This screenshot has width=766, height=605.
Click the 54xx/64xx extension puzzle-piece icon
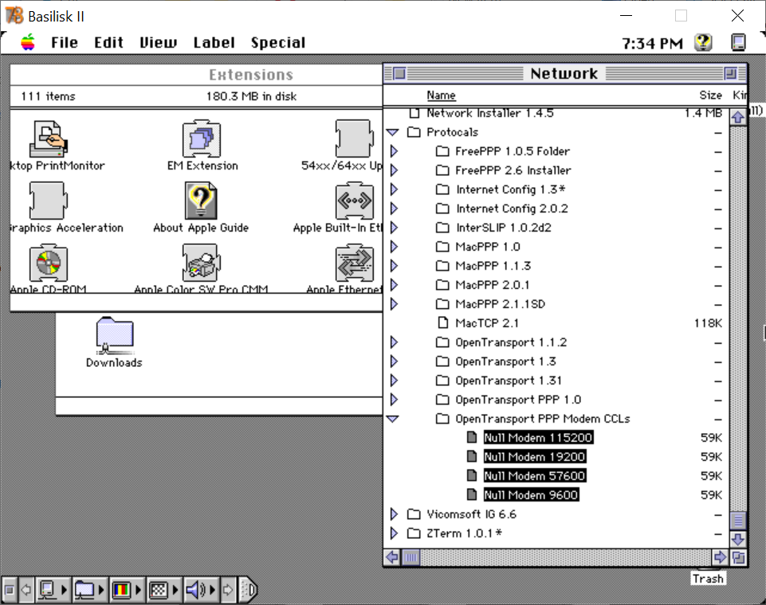point(354,139)
